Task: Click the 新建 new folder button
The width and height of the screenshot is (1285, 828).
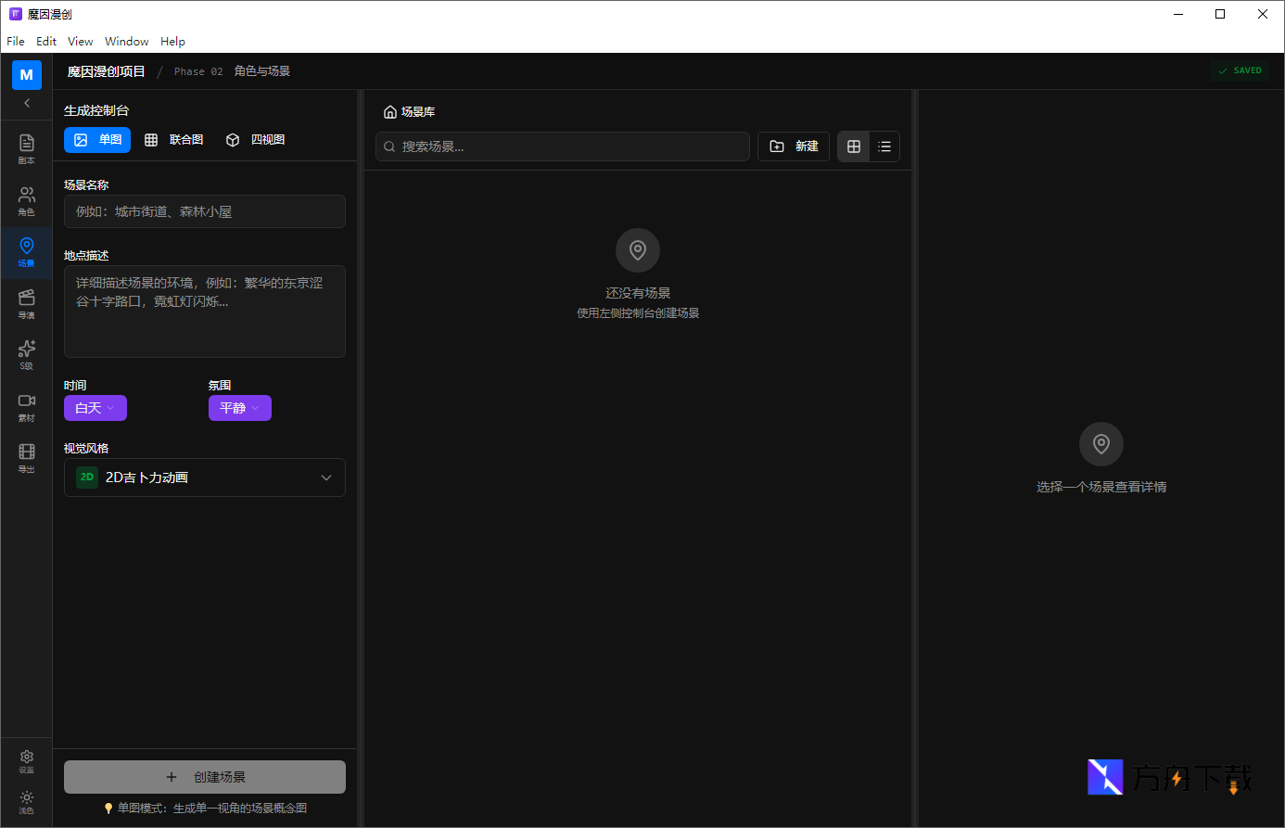Action: click(794, 146)
